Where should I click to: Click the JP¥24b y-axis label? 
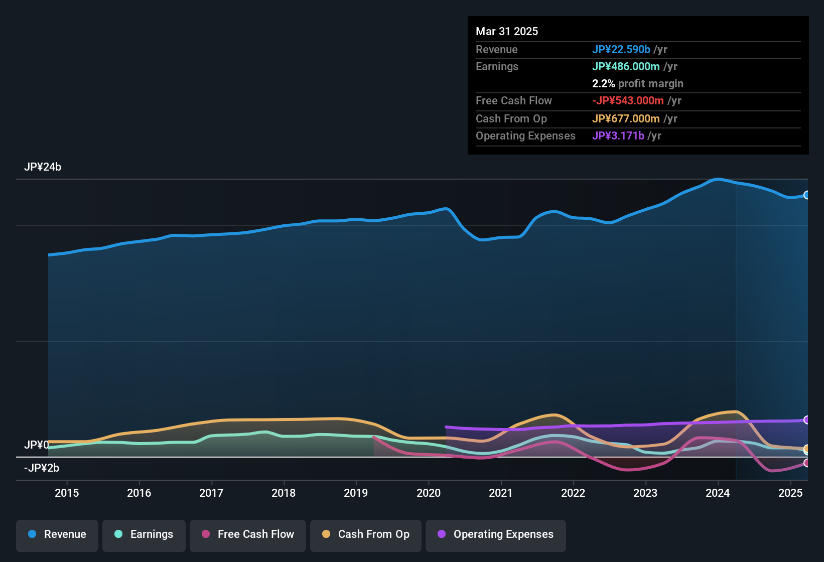coord(43,167)
